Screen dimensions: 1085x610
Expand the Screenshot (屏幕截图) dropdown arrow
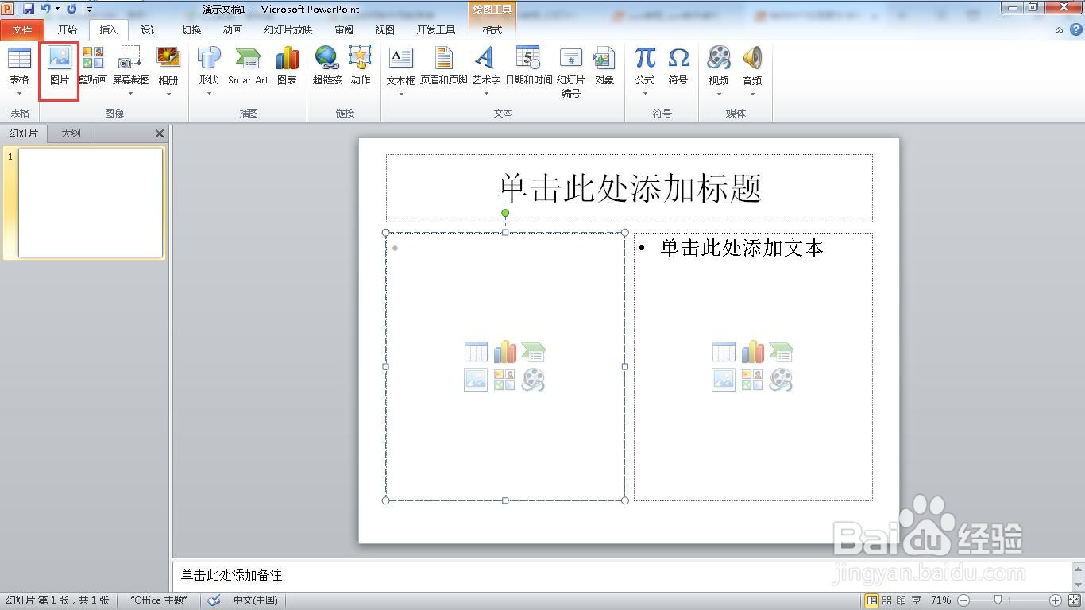(130, 94)
